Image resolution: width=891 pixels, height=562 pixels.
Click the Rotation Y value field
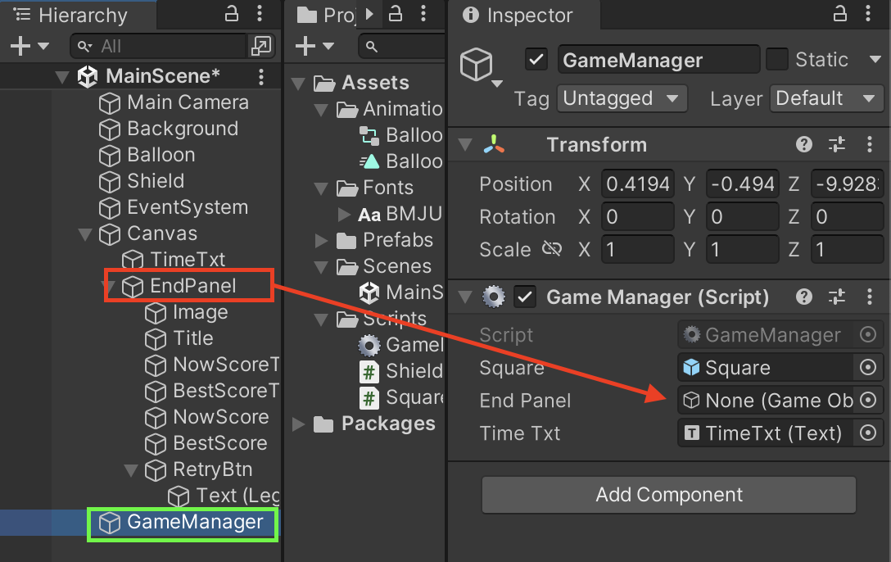pos(743,216)
